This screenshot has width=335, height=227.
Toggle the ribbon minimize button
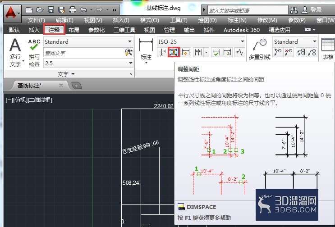pos(307,30)
